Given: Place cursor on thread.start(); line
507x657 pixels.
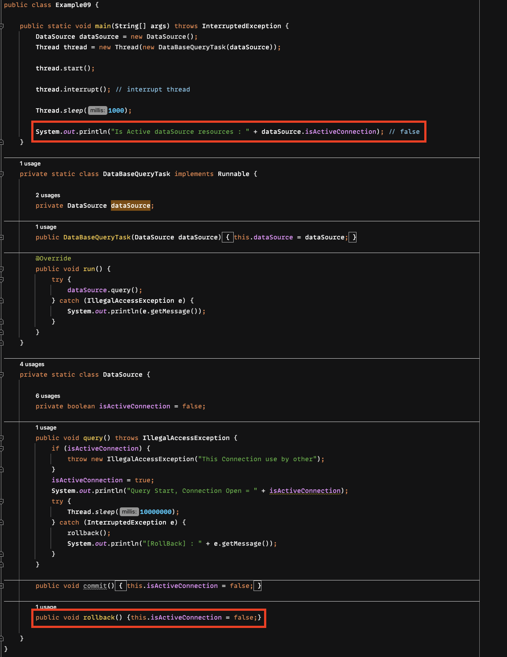Looking at the screenshot, I should tap(65, 68).
